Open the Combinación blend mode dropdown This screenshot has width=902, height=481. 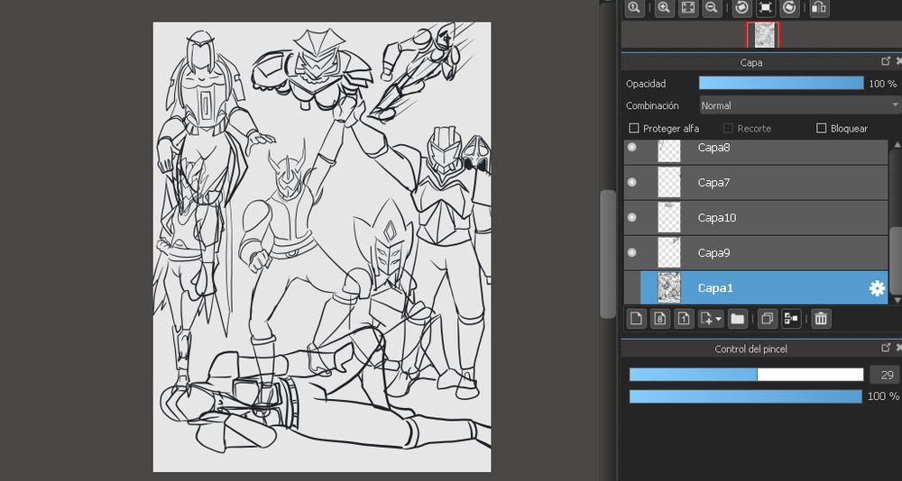796,105
